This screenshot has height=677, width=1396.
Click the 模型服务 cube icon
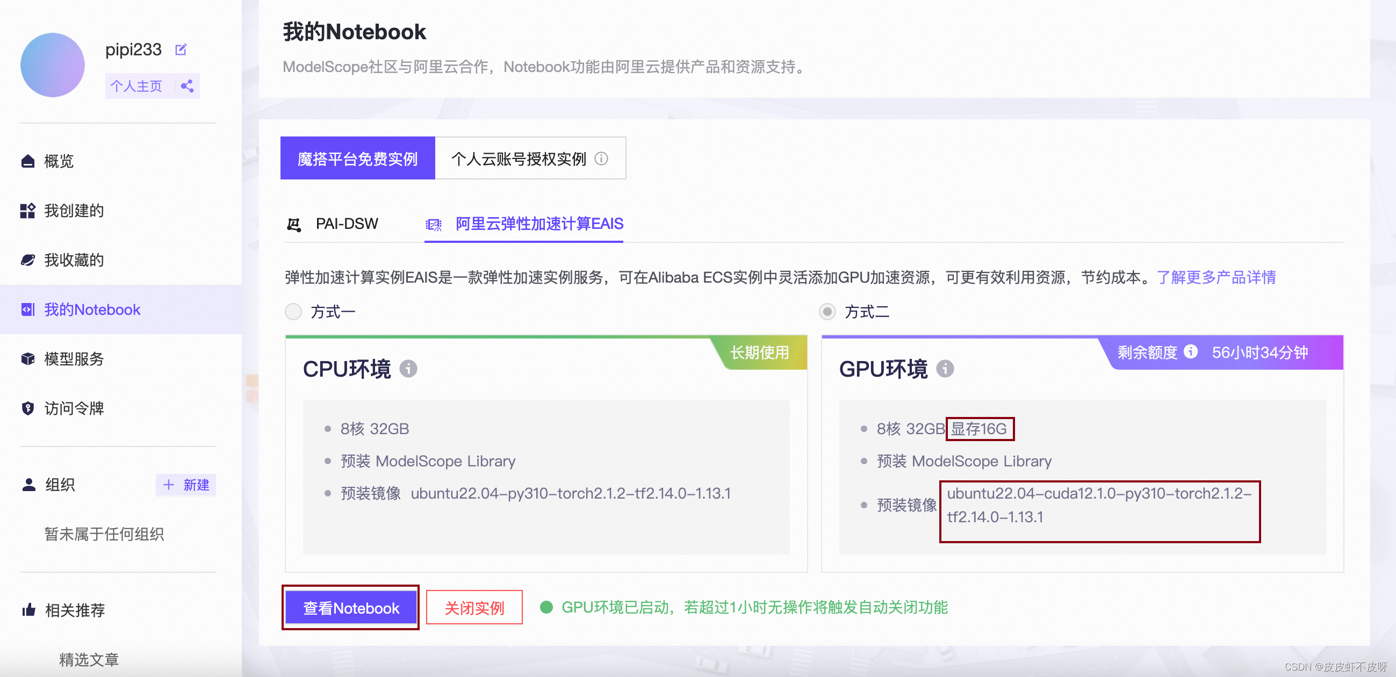tap(27, 359)
